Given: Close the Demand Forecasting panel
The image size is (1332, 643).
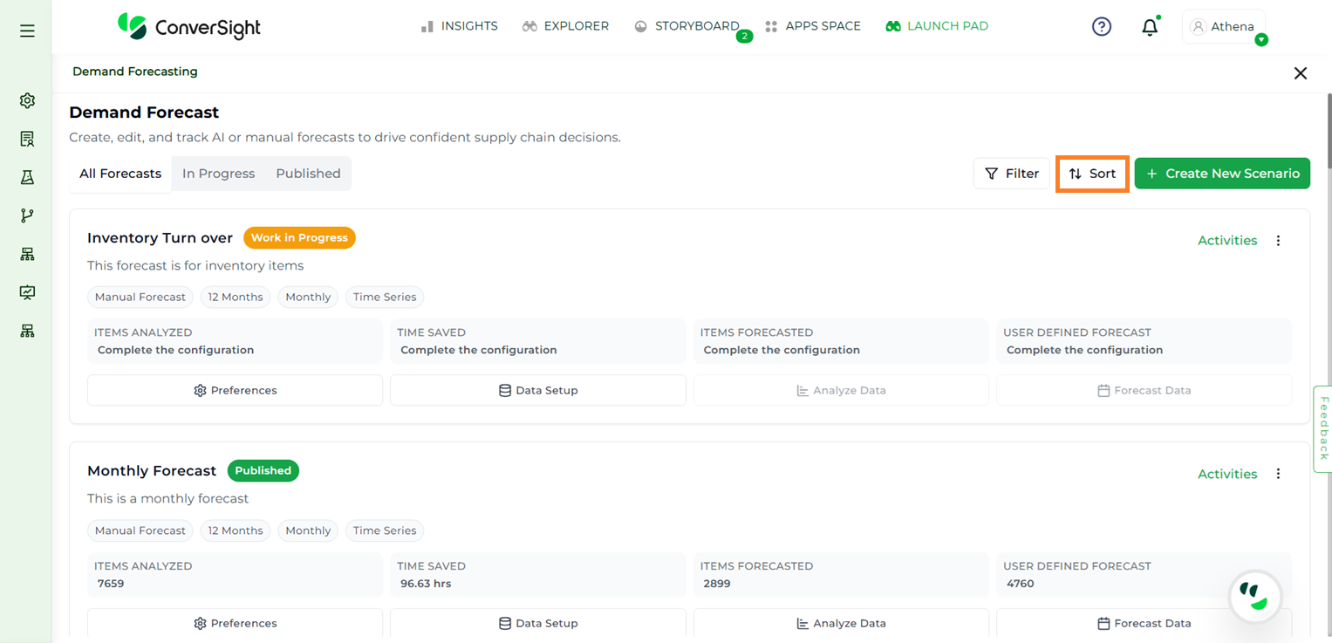Looking at the screenshot, I should (1300, 73).
